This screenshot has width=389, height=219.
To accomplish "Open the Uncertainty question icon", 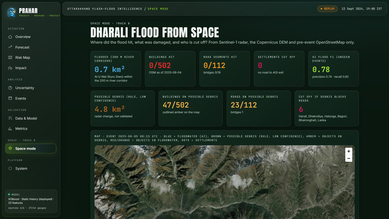I will [x=10, y=88].
